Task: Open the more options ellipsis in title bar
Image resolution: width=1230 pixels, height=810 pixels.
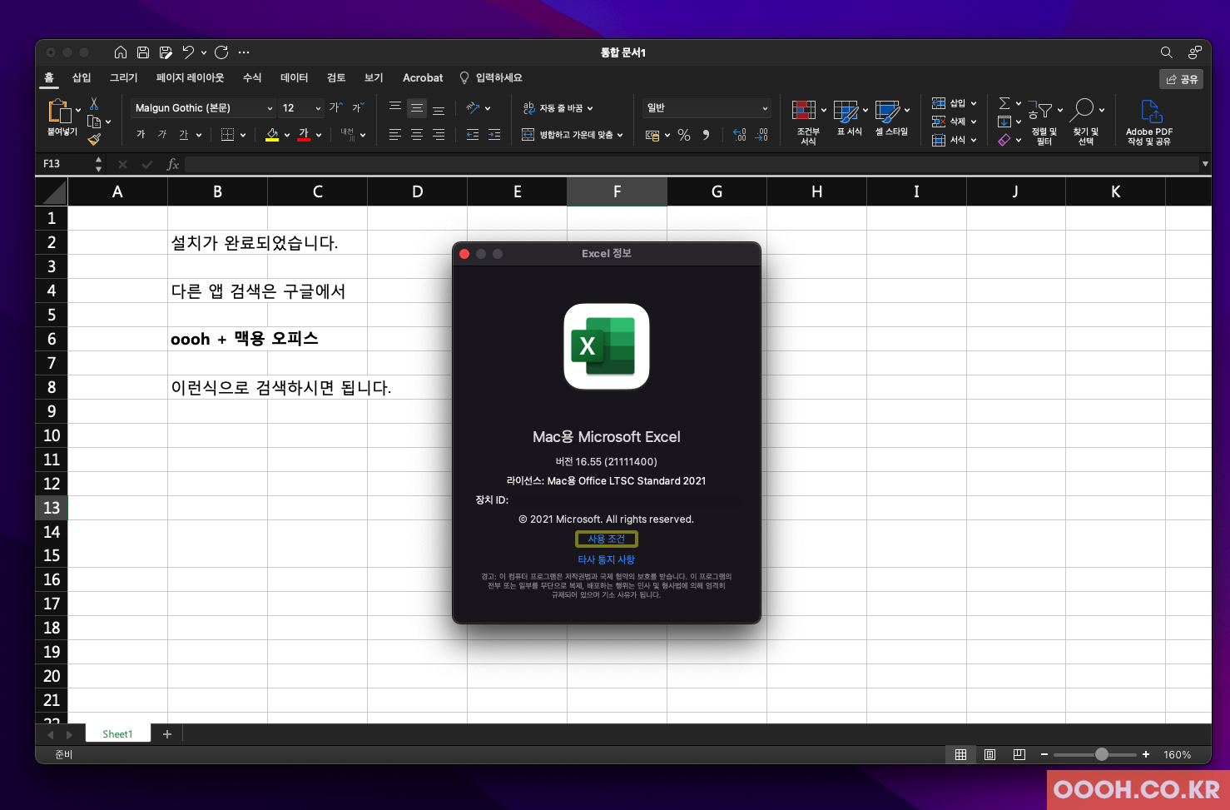Action: click(244, 52)
